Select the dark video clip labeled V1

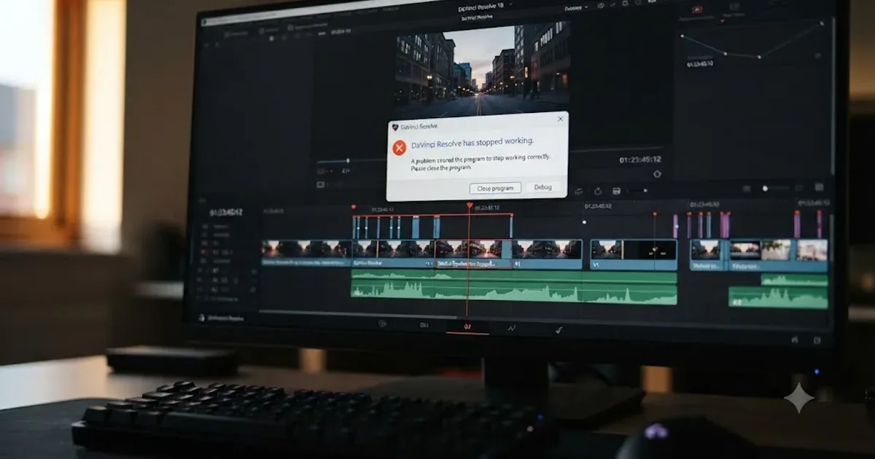click(634, 255)
